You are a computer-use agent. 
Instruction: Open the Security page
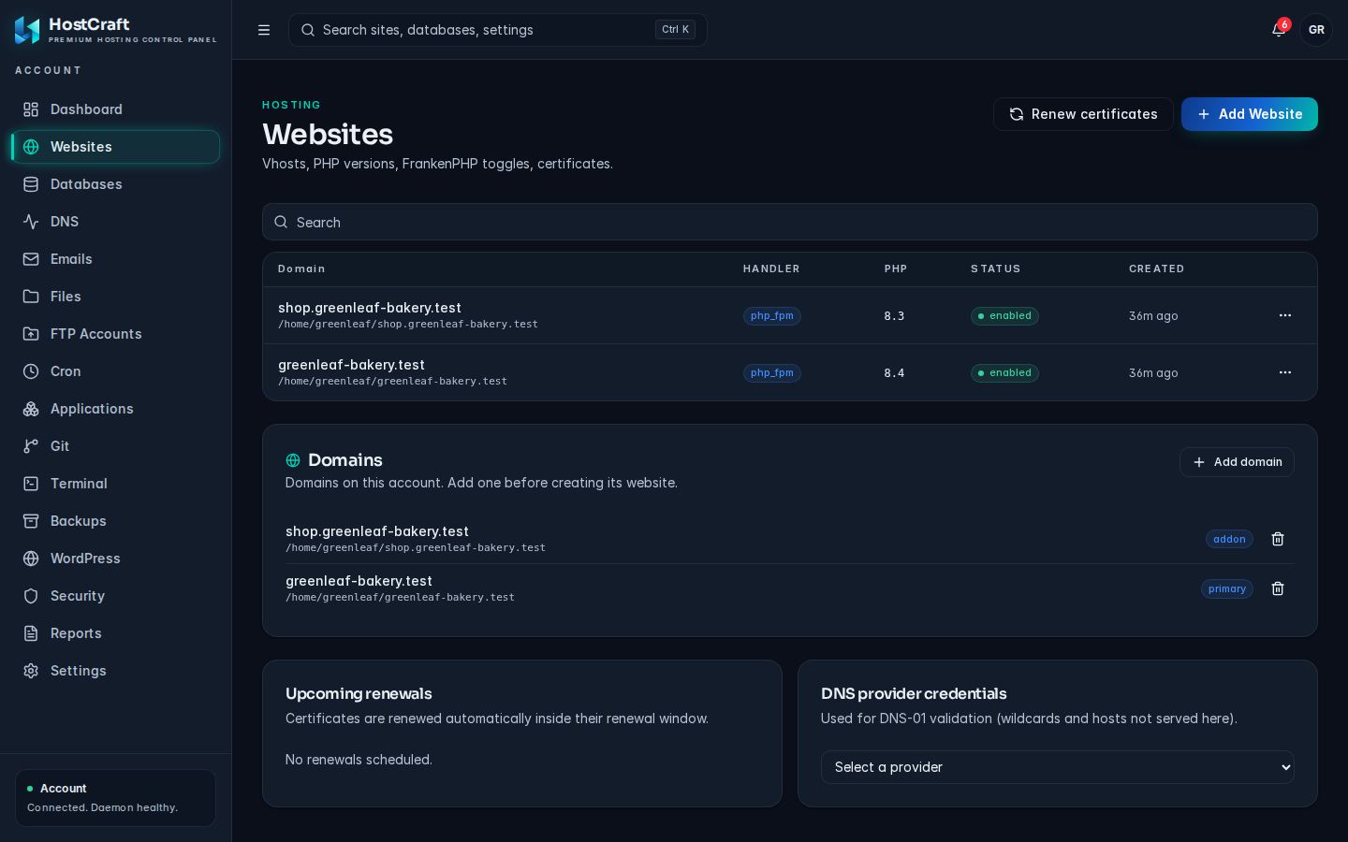click(116, 596)
